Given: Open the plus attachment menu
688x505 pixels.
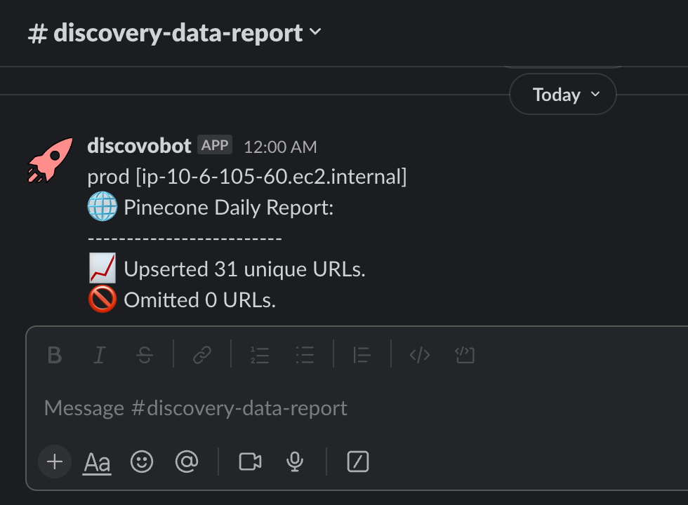Looking at the screenshot, I should click(x=55, y=462).
